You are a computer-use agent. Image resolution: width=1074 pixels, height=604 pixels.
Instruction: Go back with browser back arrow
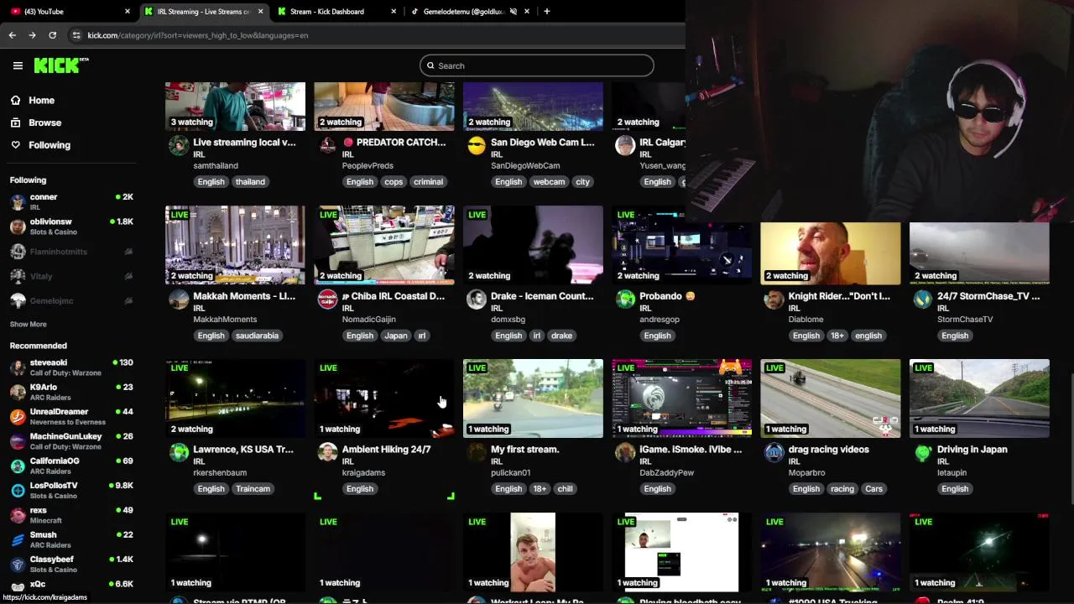coord(12,35)
